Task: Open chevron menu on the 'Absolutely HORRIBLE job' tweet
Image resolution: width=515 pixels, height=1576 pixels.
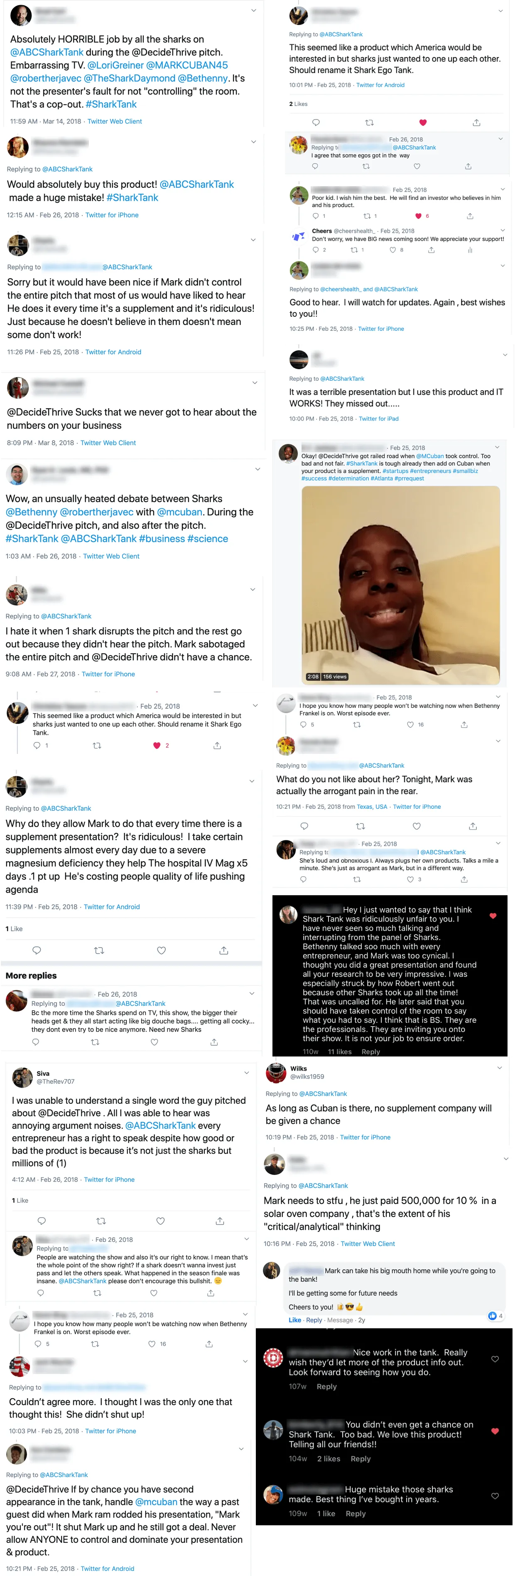Action: 254,10
